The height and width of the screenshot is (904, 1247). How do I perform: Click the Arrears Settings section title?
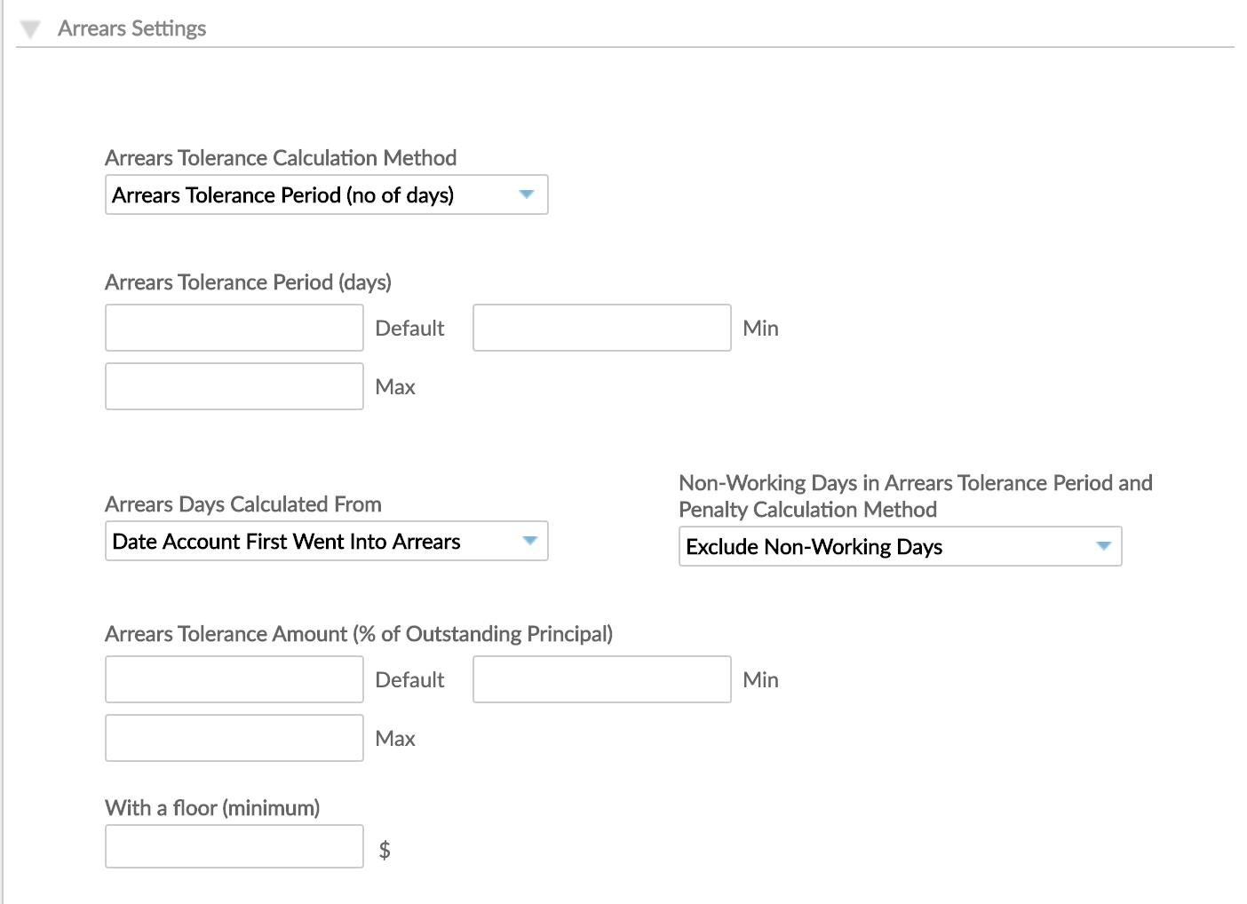(x=131, y=28)
